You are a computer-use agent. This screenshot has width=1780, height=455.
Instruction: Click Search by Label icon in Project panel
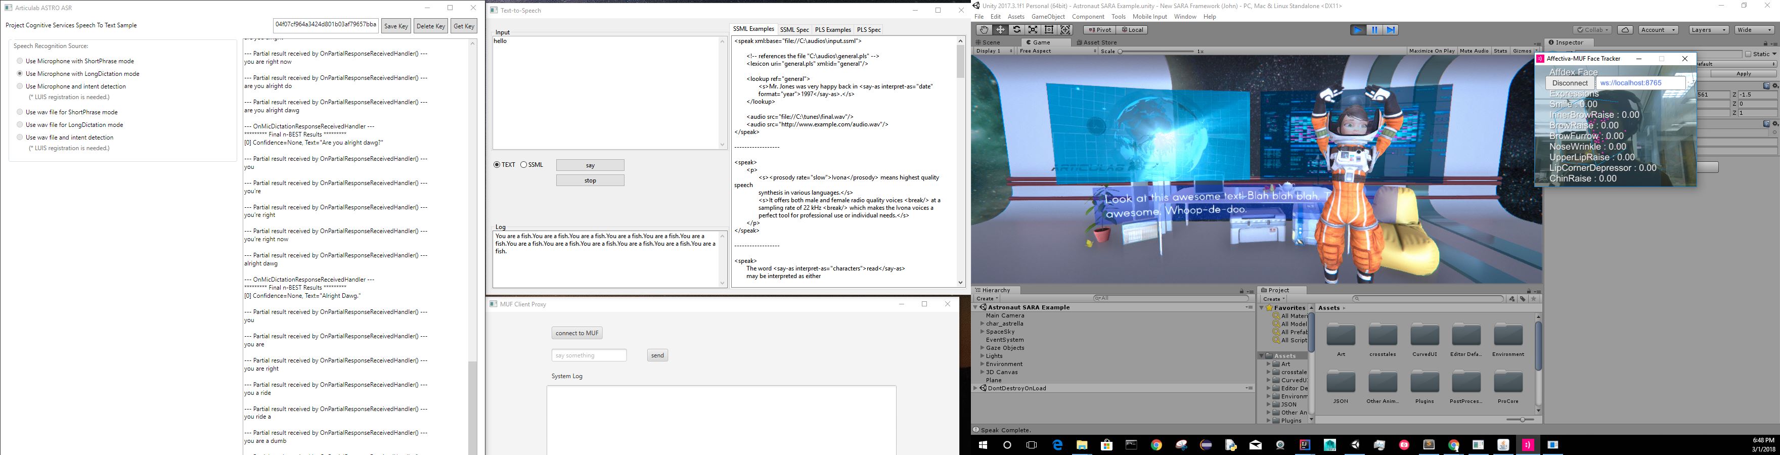1523,299
